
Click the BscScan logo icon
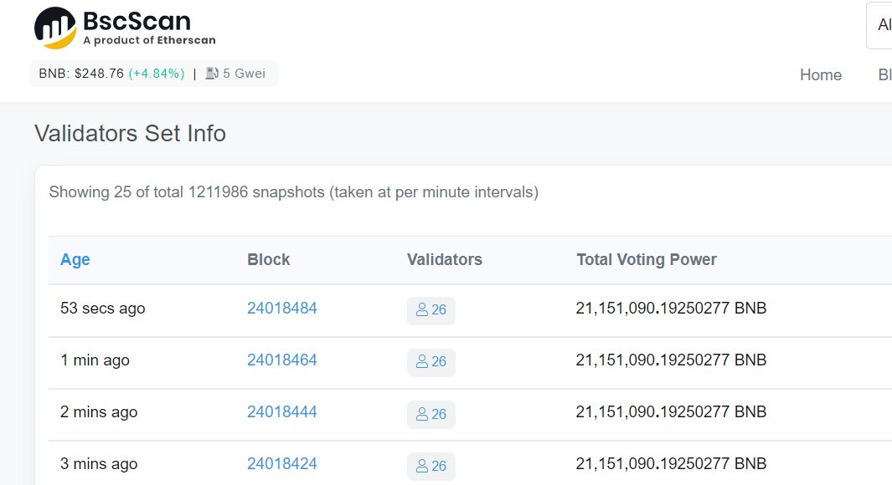[x=55, y=28]
